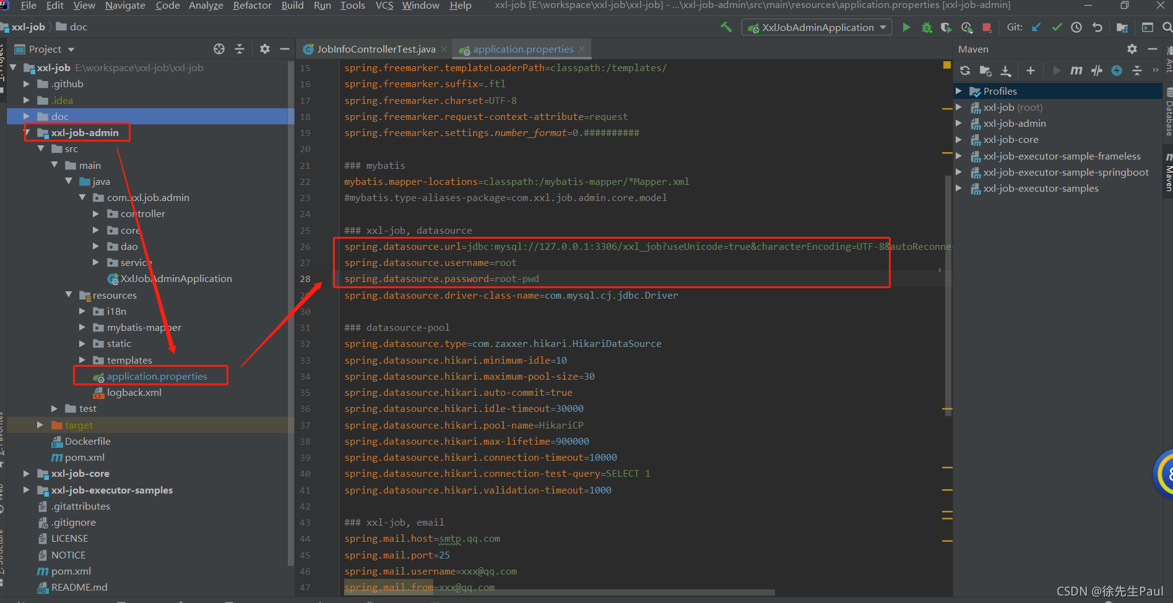Click Reimport All Maven Projects icon

click(965, 71)
